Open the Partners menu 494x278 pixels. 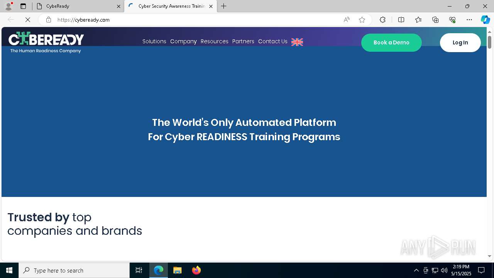pos(243,41)
